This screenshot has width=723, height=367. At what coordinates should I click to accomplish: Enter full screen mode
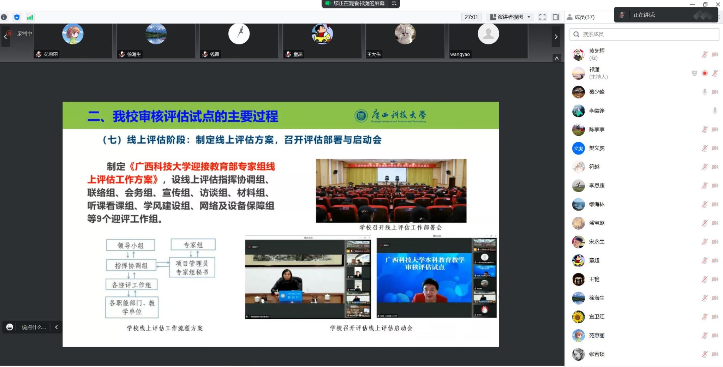542,17
